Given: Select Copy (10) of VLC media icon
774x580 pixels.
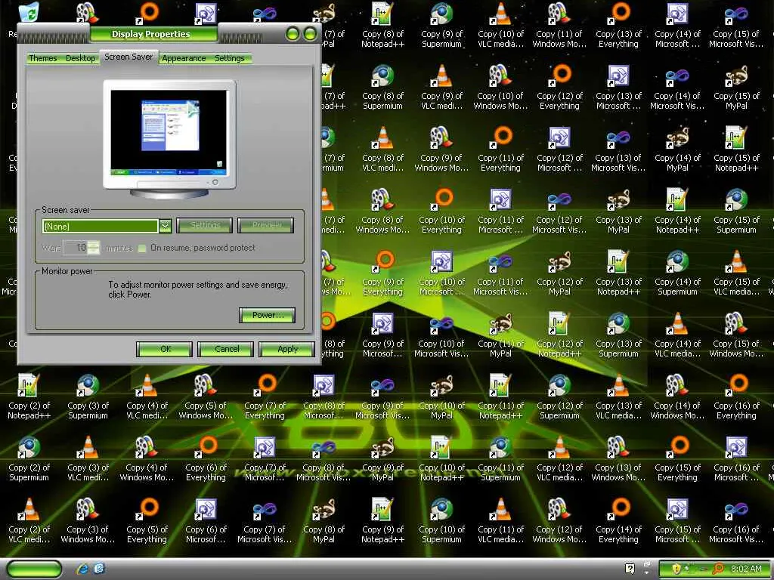Looking at the screenshot, I should tap(500, 14).
